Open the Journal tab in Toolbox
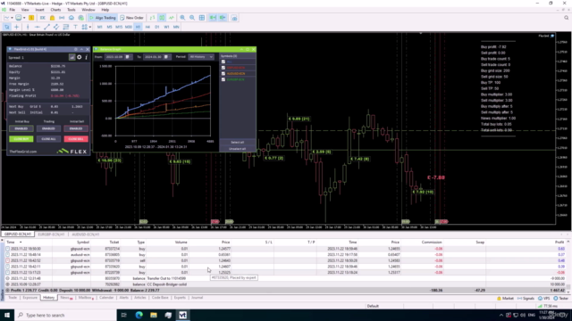This screenshot has width=572, height=321. click(x=197, y=298)
